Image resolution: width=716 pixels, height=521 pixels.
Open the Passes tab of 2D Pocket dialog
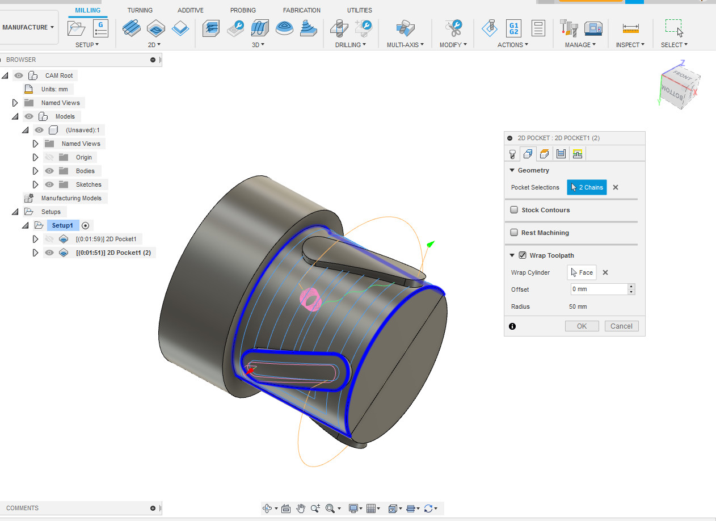(x=561, y=153)
